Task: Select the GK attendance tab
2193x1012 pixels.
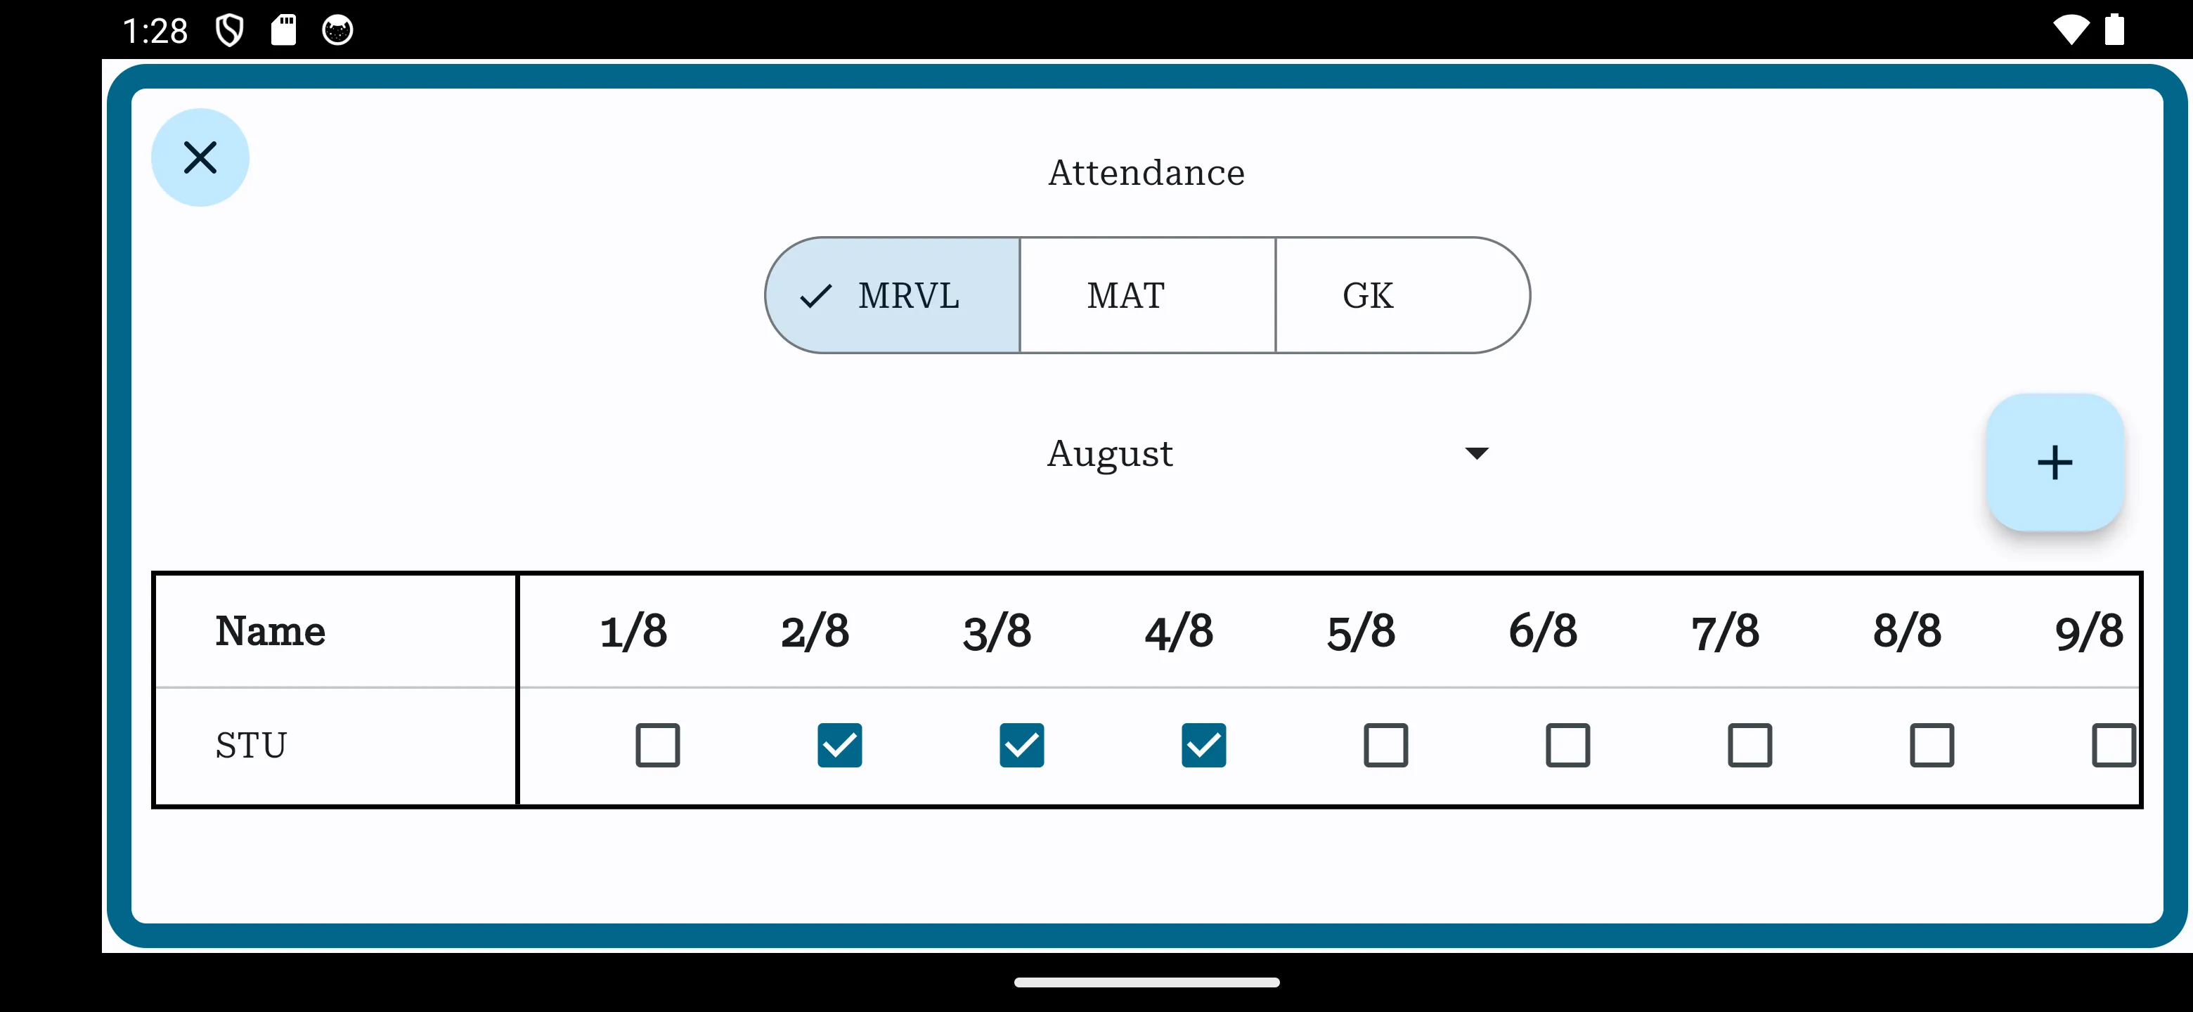Action: coord(1368,295)
